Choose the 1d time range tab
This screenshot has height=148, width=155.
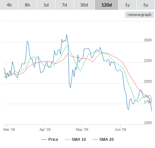click(46, 5)
